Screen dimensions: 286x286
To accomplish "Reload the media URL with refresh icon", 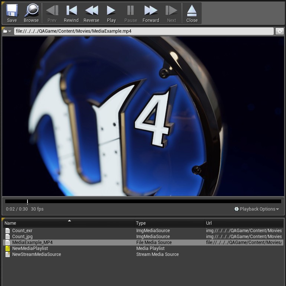I will [279, 31].
